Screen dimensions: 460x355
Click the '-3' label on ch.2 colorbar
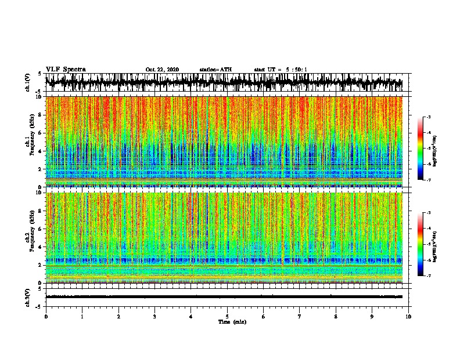point(428,213)
